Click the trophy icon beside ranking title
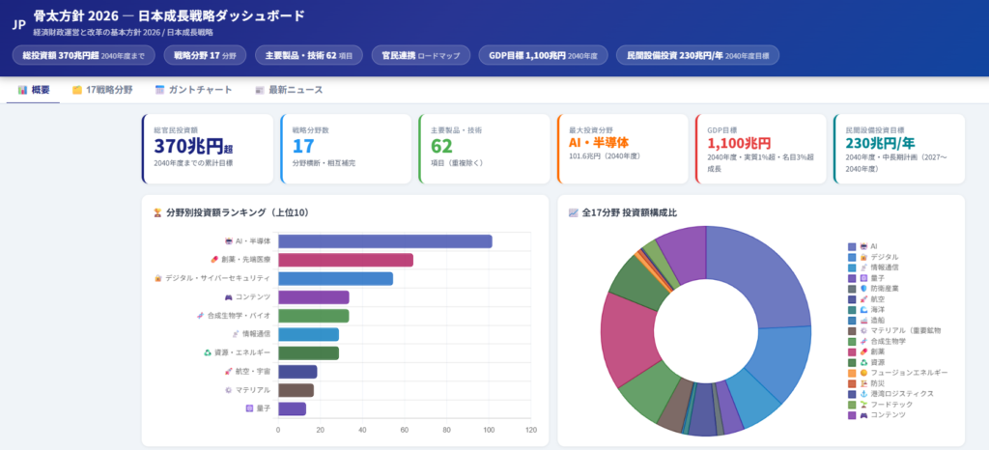This screenshot has width=989, height=450. [x=157, y=213]
